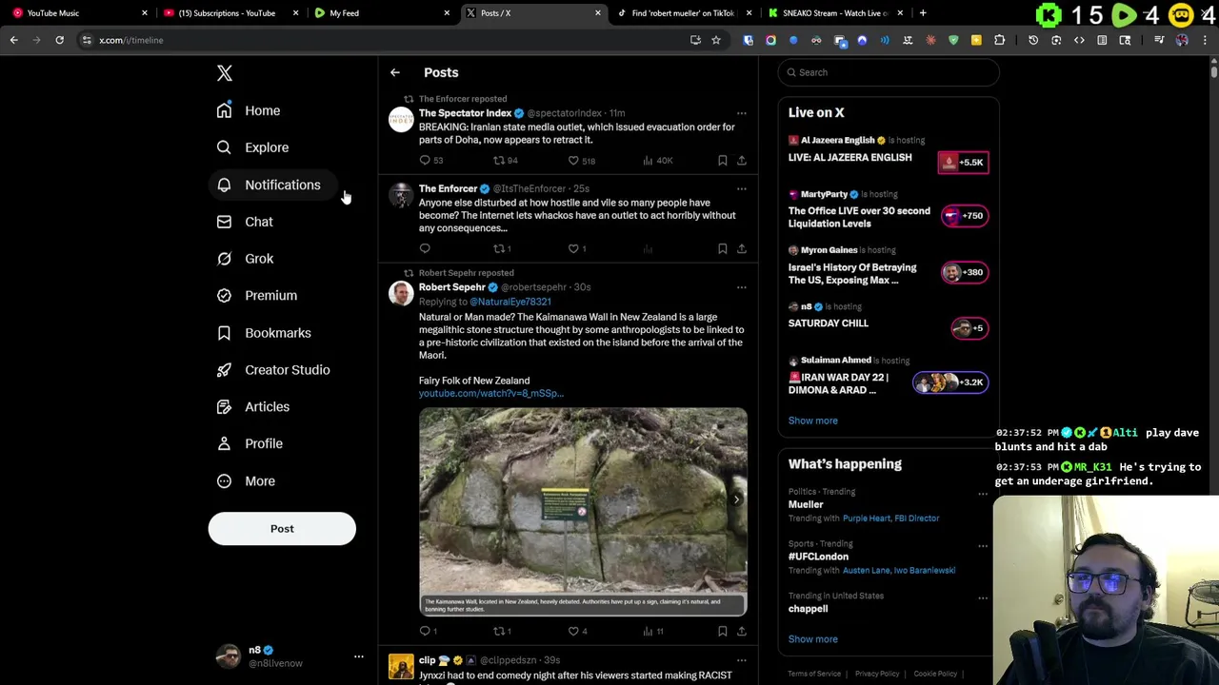Image resolution: width=1219 pixels, height=685 pixels.
Task: Open a new browser tab
Action: pos(923,13)
